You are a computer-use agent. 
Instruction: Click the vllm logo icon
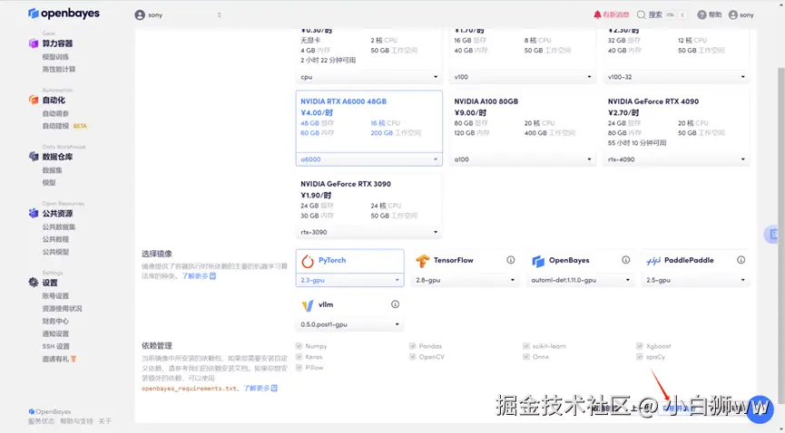tap(308, 305)
